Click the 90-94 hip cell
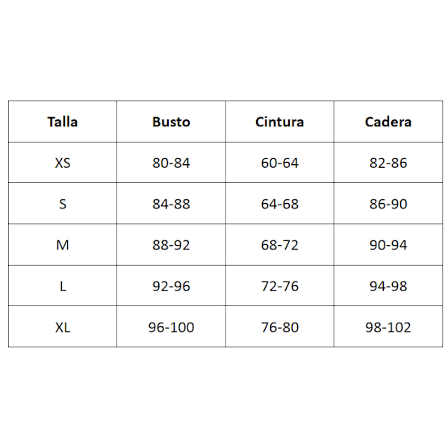This screenshot has width=448, height=448. [388, 245]
